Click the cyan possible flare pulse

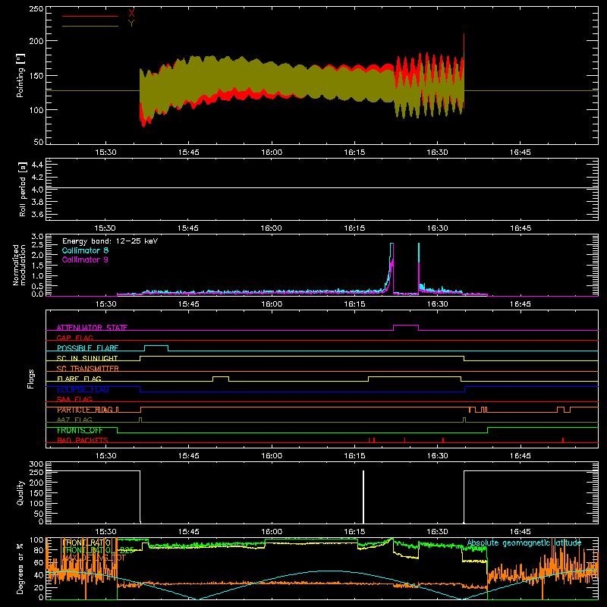(x=156, y=346)
